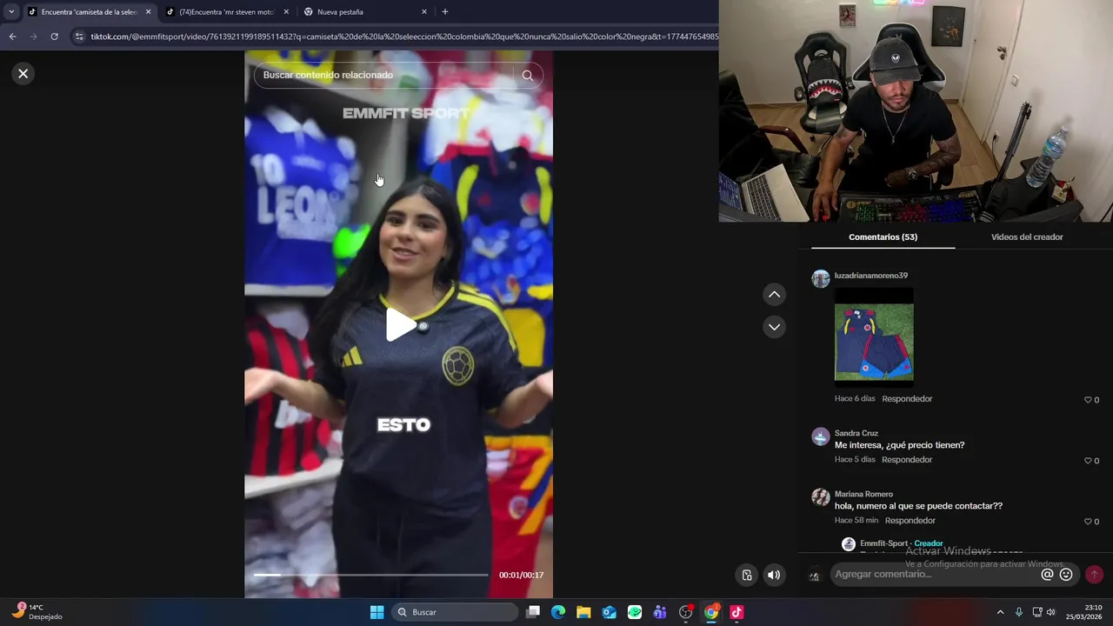Open Sandra Cruz's profile avatar
This screenshot has width=1113, height=626.
click(821, 436)
